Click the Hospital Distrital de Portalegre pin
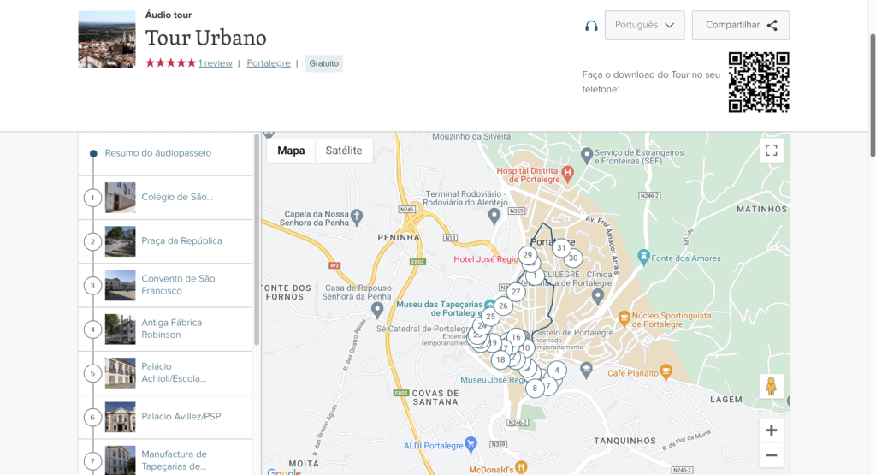 (x=568, y=173)
